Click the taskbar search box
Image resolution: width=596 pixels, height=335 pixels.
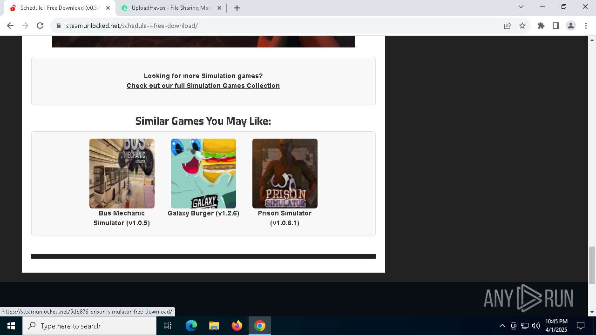(89, 326)
